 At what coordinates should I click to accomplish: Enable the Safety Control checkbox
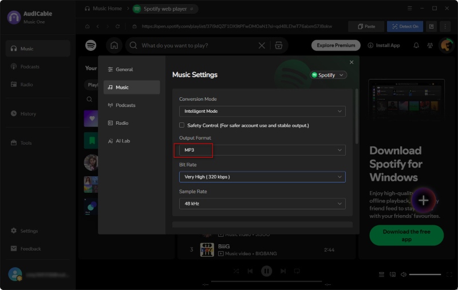(181, 125)
